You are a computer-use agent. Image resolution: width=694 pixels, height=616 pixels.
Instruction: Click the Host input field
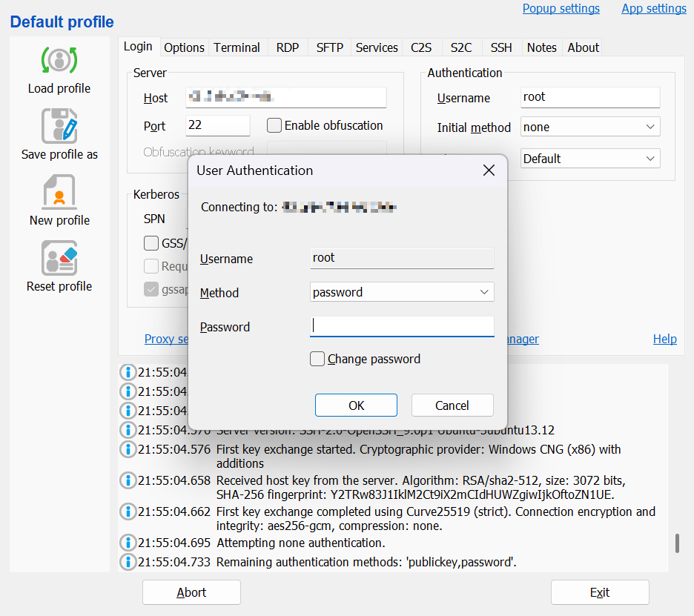(286, 97)
